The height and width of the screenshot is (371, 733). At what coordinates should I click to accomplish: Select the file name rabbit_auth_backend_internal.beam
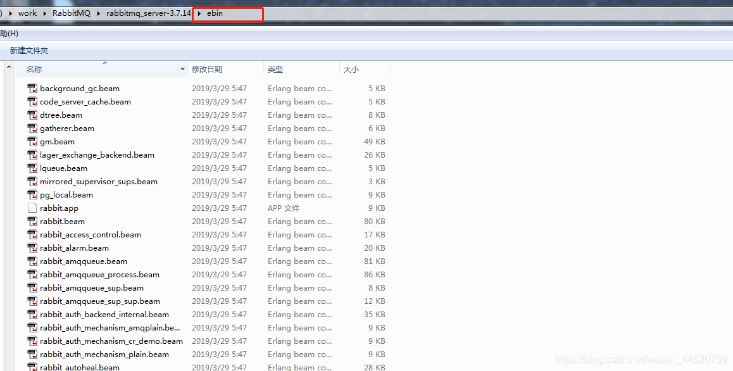[x=104, y=315]
